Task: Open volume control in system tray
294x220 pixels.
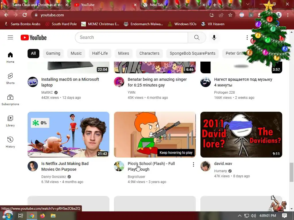Action: pos(253,216)
